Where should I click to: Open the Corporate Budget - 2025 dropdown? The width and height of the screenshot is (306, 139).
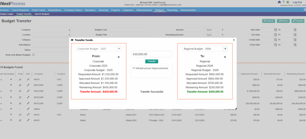tap(119, 49)
